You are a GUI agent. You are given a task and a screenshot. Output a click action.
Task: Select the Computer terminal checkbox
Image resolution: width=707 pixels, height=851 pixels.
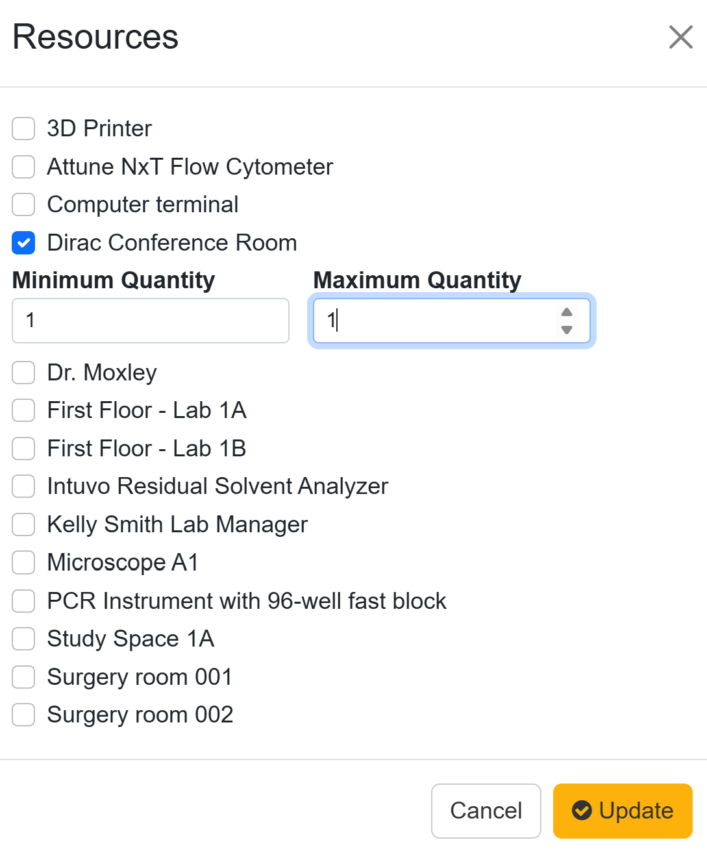tap(23, 204)
